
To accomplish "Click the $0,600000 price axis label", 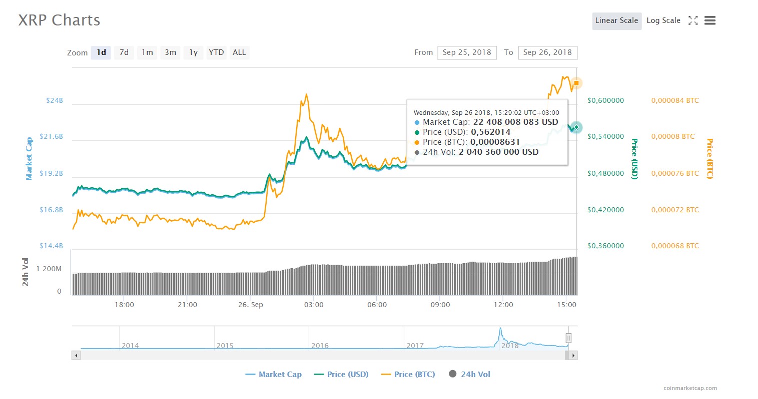I will pyautogui.click(x=605, y=100).
